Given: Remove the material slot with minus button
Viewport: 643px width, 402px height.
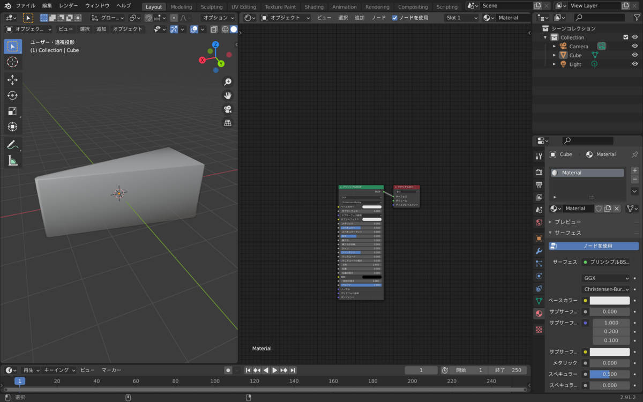Looking at the screenshot, I should point(634,179).
